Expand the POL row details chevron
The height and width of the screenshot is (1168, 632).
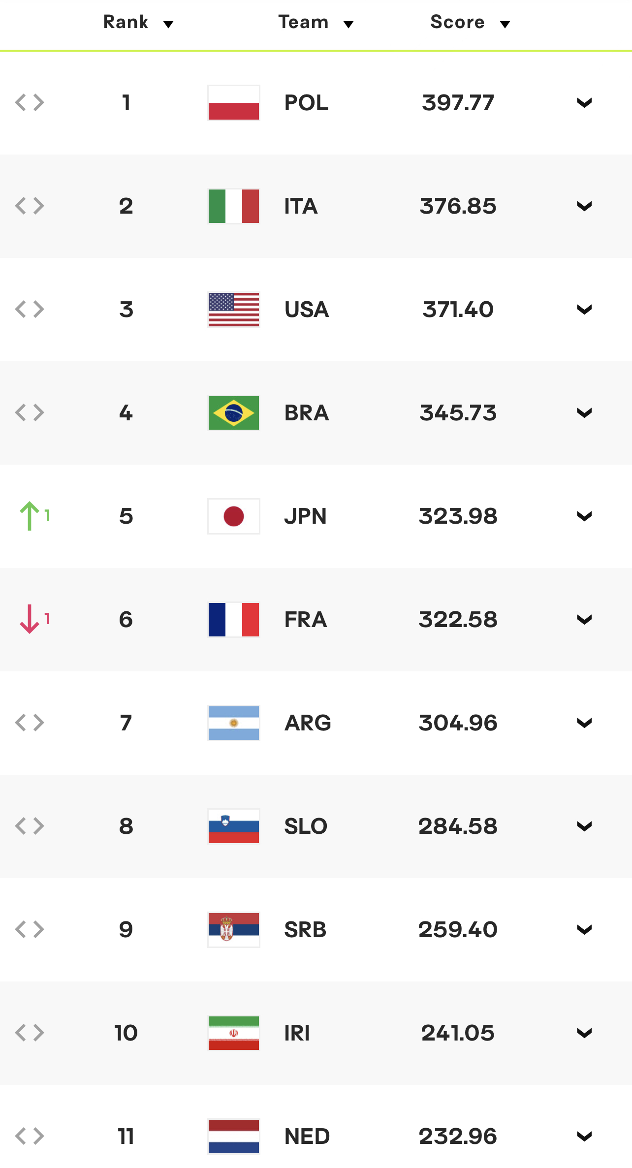(584, 103)
